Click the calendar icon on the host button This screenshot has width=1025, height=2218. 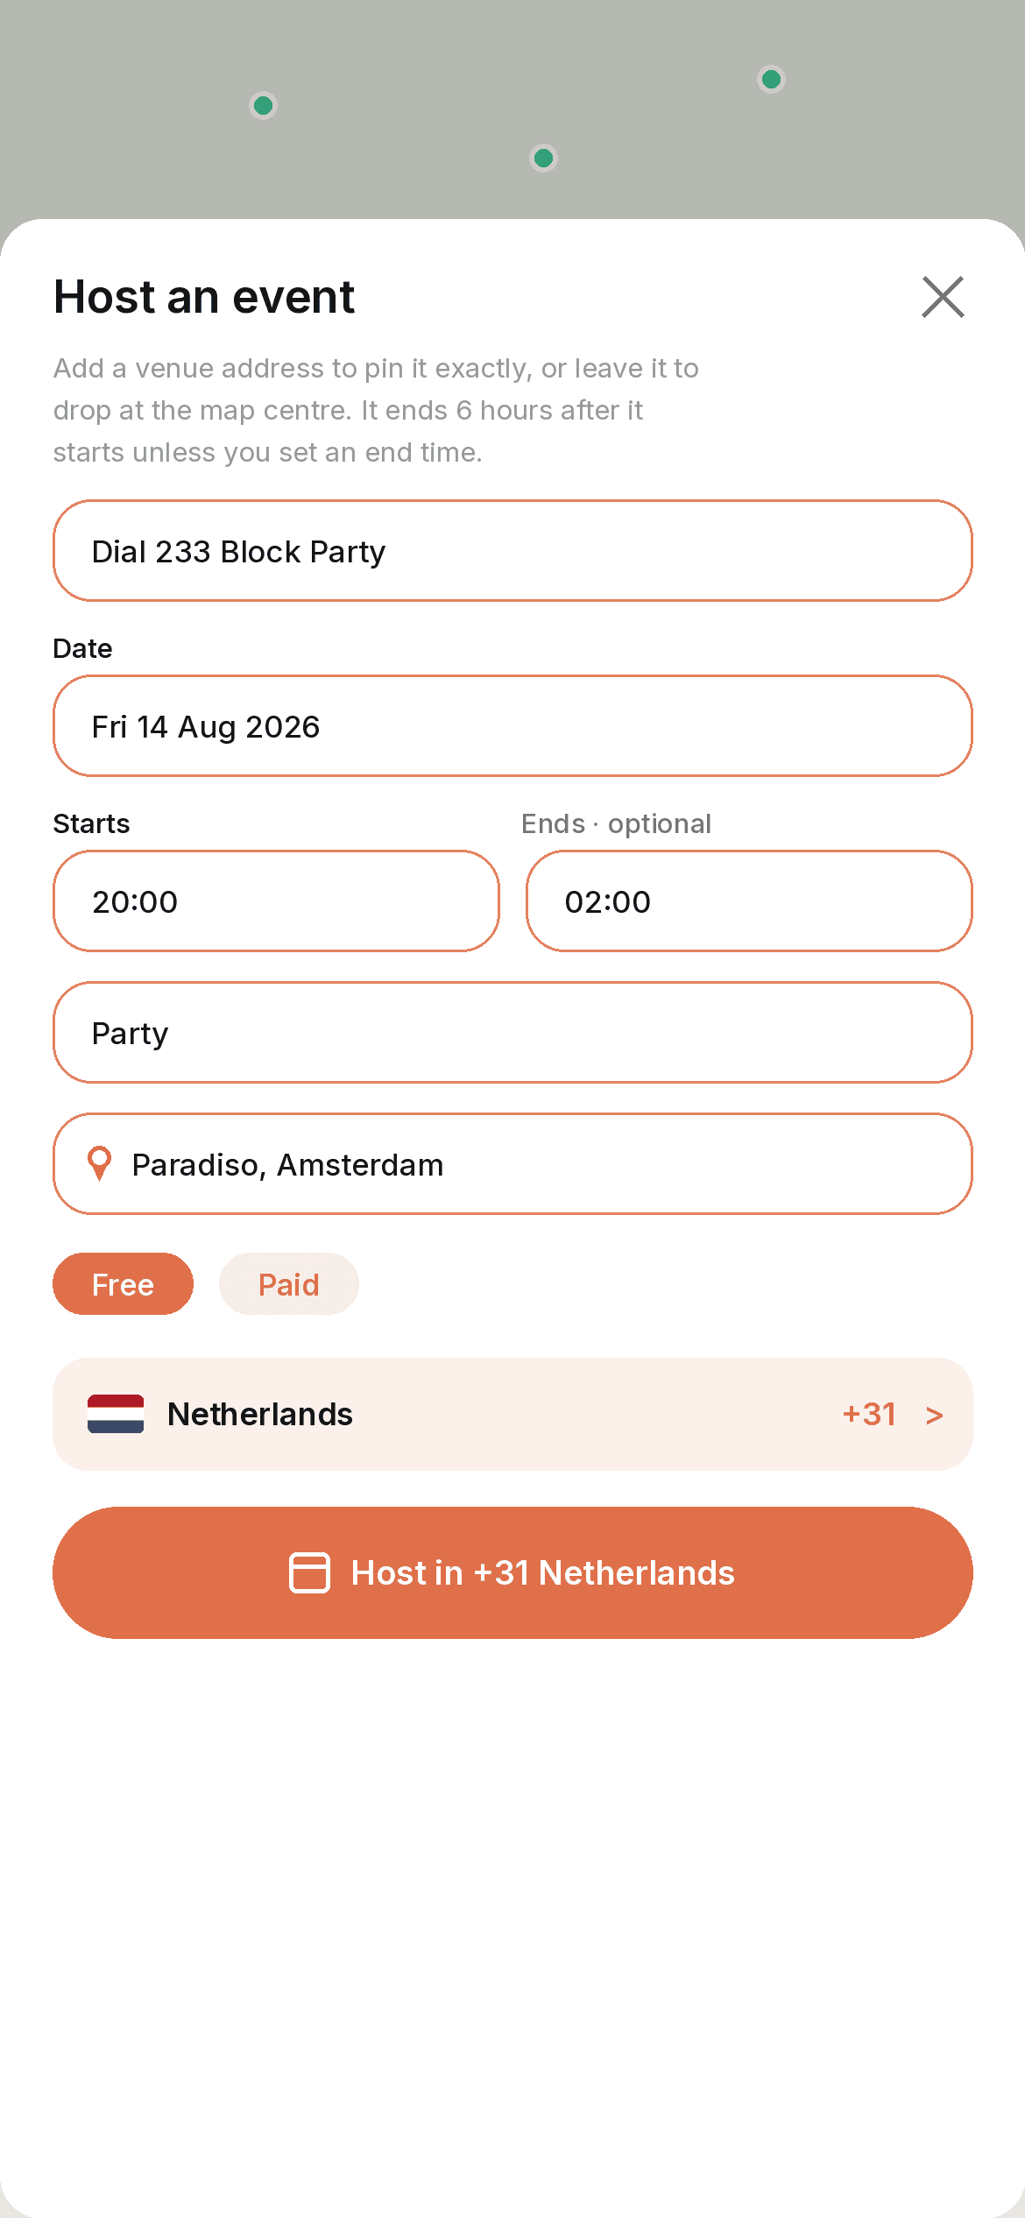coord(309,1572)
